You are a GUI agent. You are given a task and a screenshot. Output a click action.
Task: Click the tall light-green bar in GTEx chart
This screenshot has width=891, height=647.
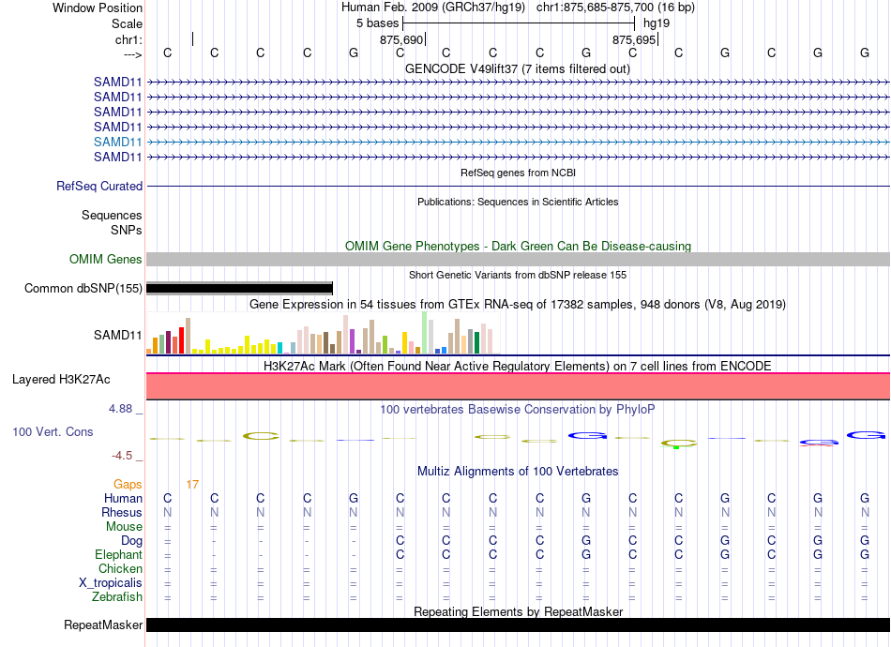(x=424, y=333)
